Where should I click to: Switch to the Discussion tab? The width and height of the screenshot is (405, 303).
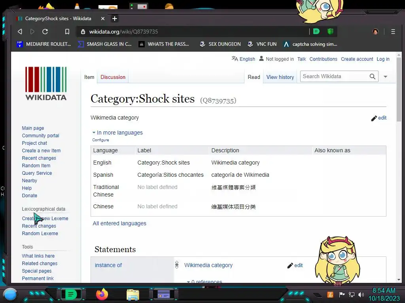113,77
